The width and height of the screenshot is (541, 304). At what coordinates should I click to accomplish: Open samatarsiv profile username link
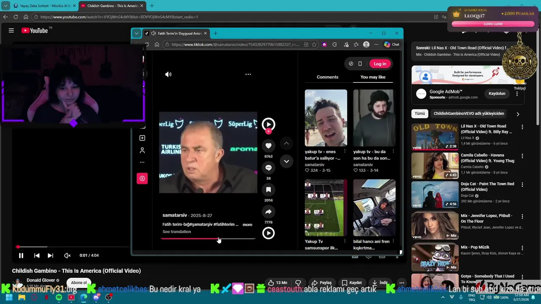175,215
